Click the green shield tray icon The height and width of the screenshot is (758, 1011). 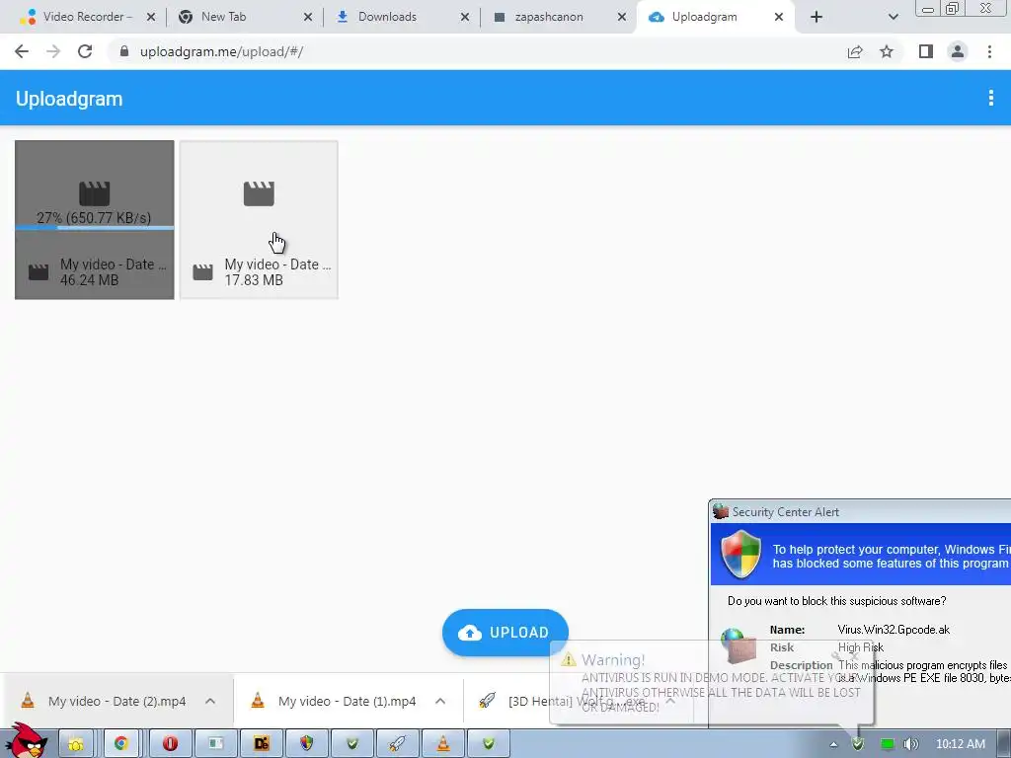click(858, 744)
